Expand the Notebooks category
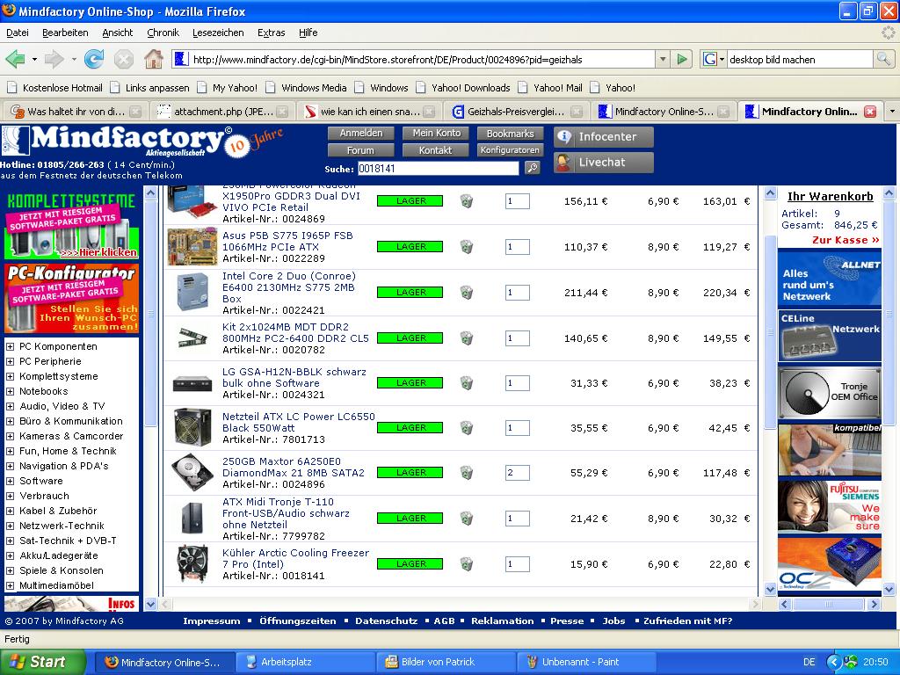 pyautogui.click(x=10, y=391)
